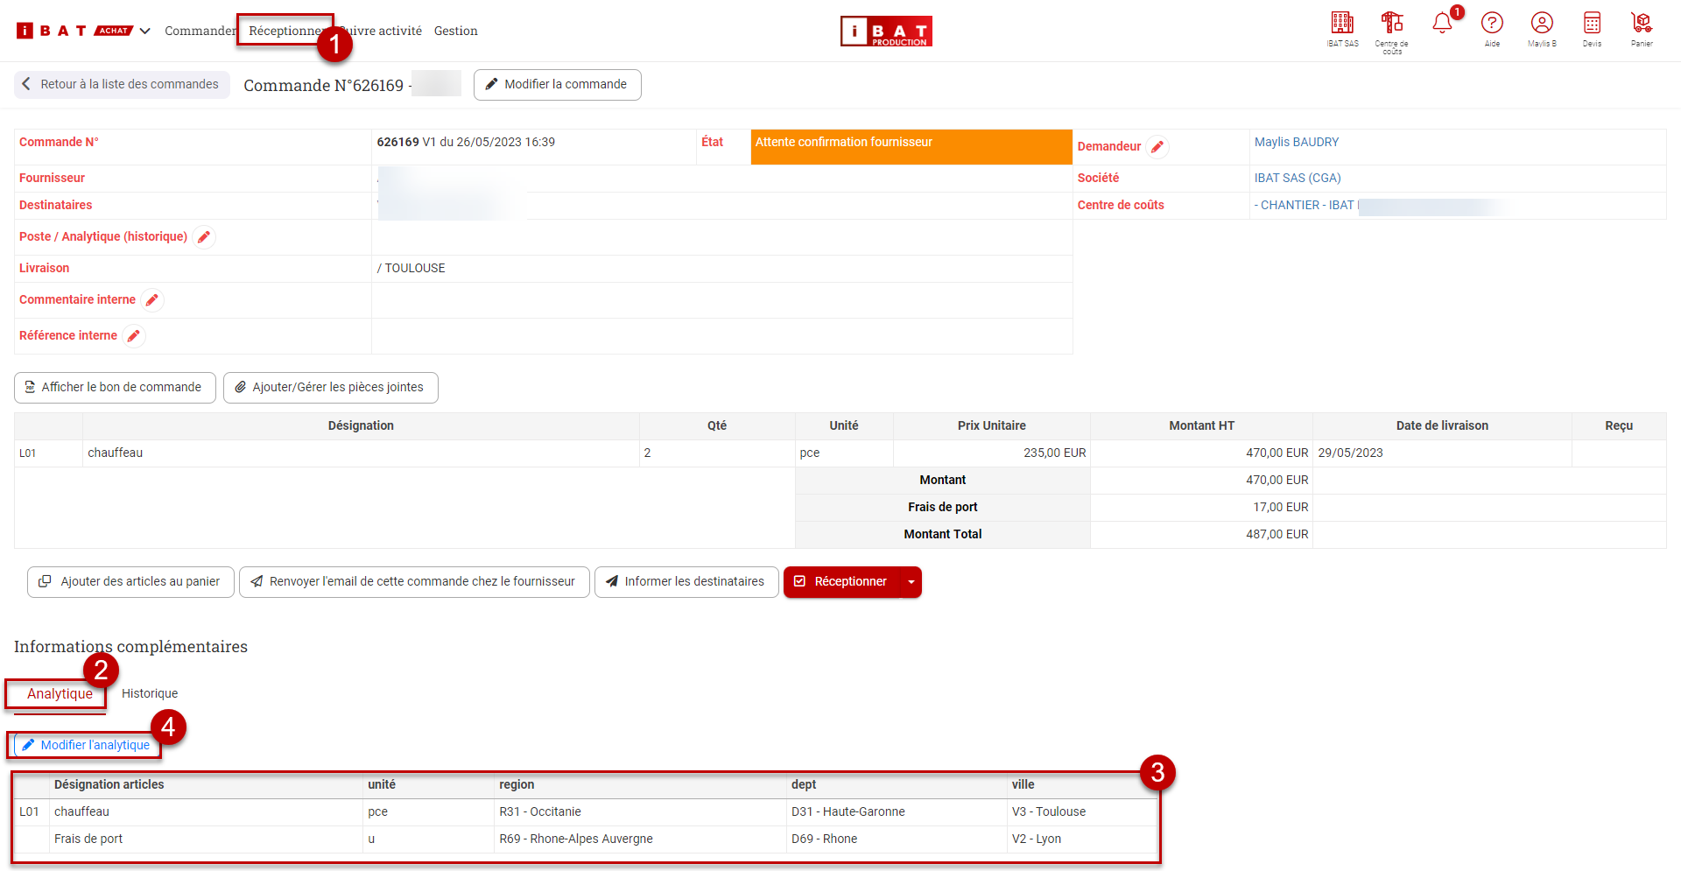This screenshot has width=1681, height=871.
Task: Open the notifications bell icon
Action: (1442, 24)
